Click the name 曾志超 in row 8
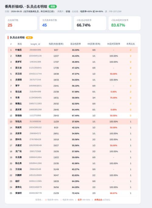Screen dimensions: 152x208 coord(19,92)
